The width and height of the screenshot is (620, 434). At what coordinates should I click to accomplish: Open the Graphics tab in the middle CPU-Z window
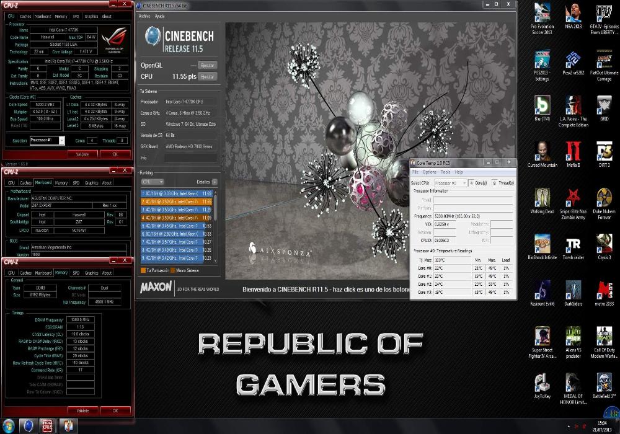coord(91,183)
